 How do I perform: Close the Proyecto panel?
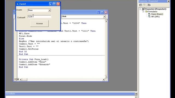(168, 1)
